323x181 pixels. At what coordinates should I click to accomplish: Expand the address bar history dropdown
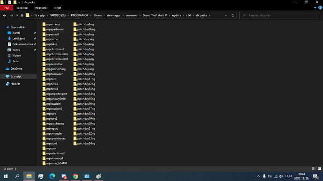(226, 15)
